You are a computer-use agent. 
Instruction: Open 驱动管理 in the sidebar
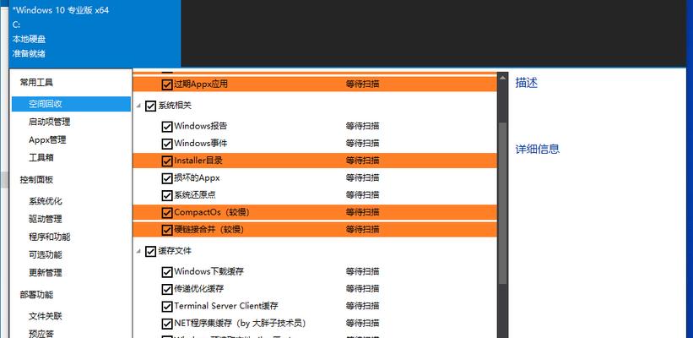tap(45, 219)
